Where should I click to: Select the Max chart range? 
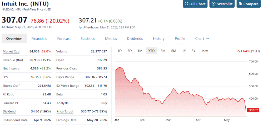(205, 51)
